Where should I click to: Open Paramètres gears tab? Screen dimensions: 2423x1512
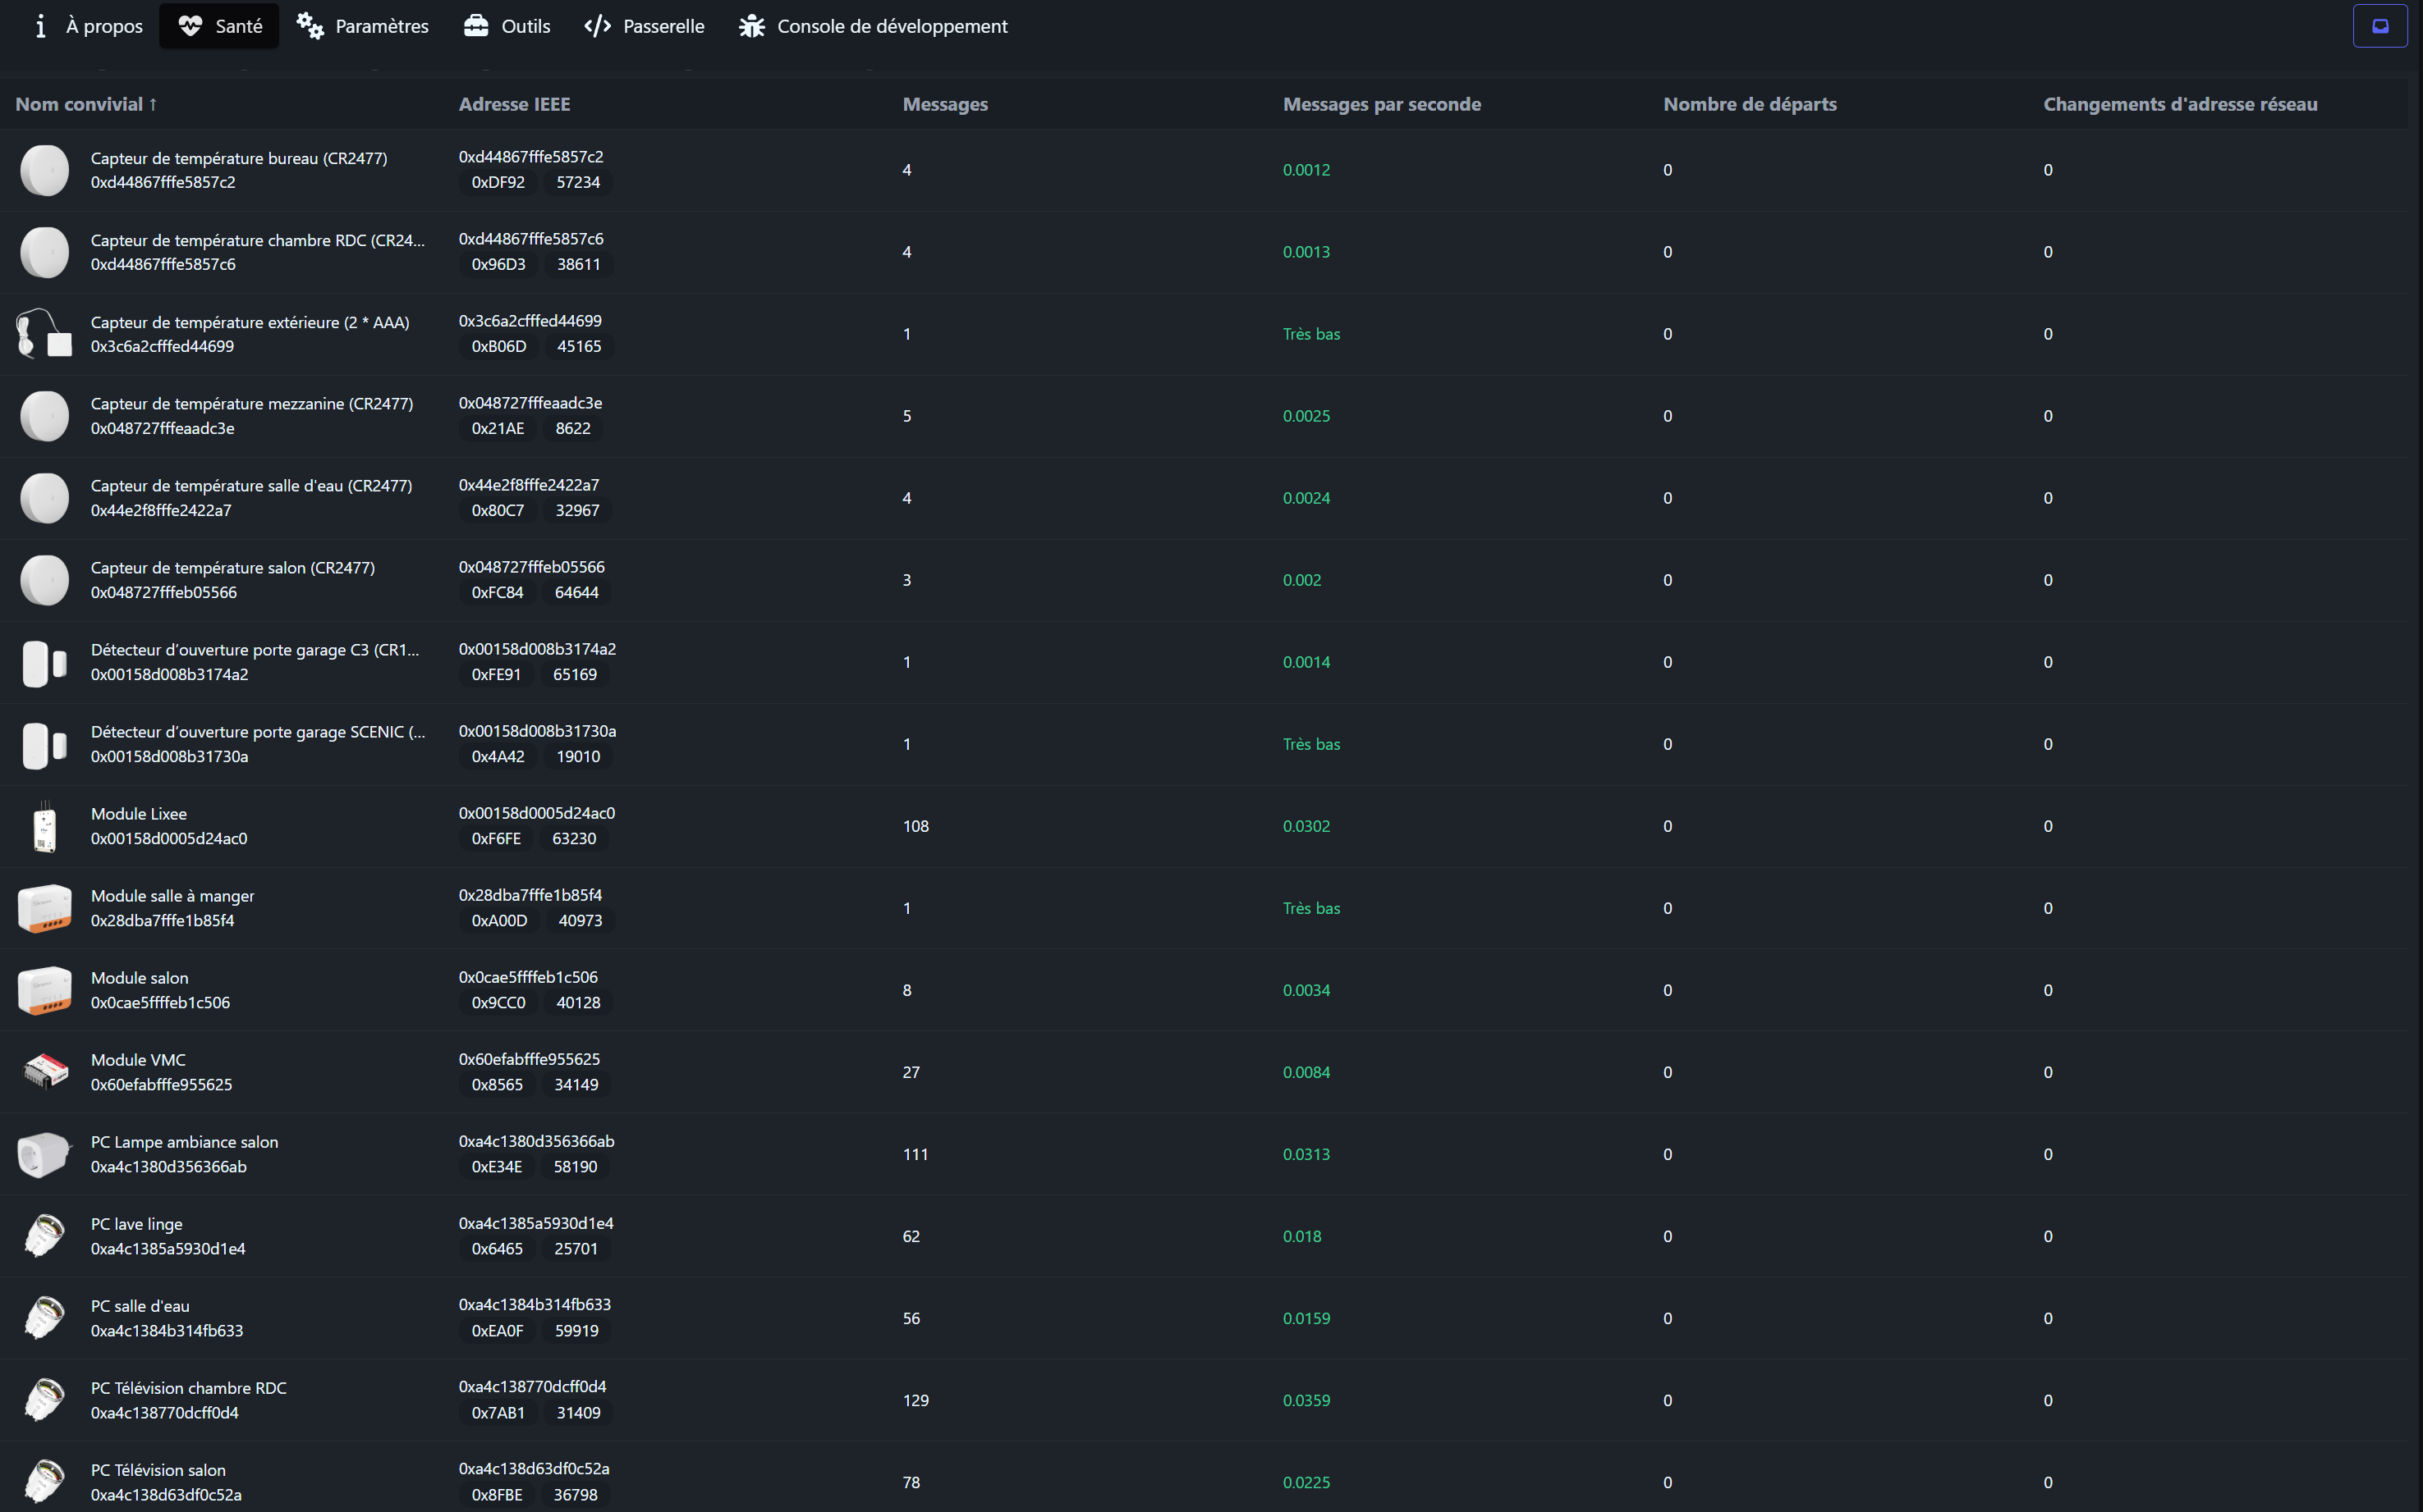pos(362,26)
